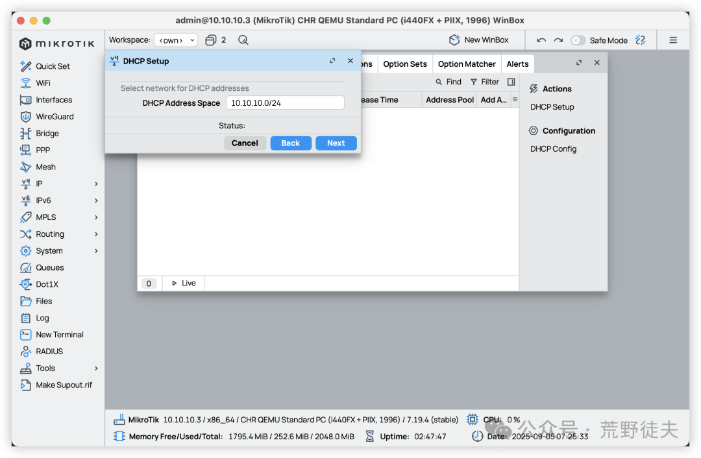Click DHCP Config under Configuration
The height and width of the screenshot is (458, 701).
[554, 149]
